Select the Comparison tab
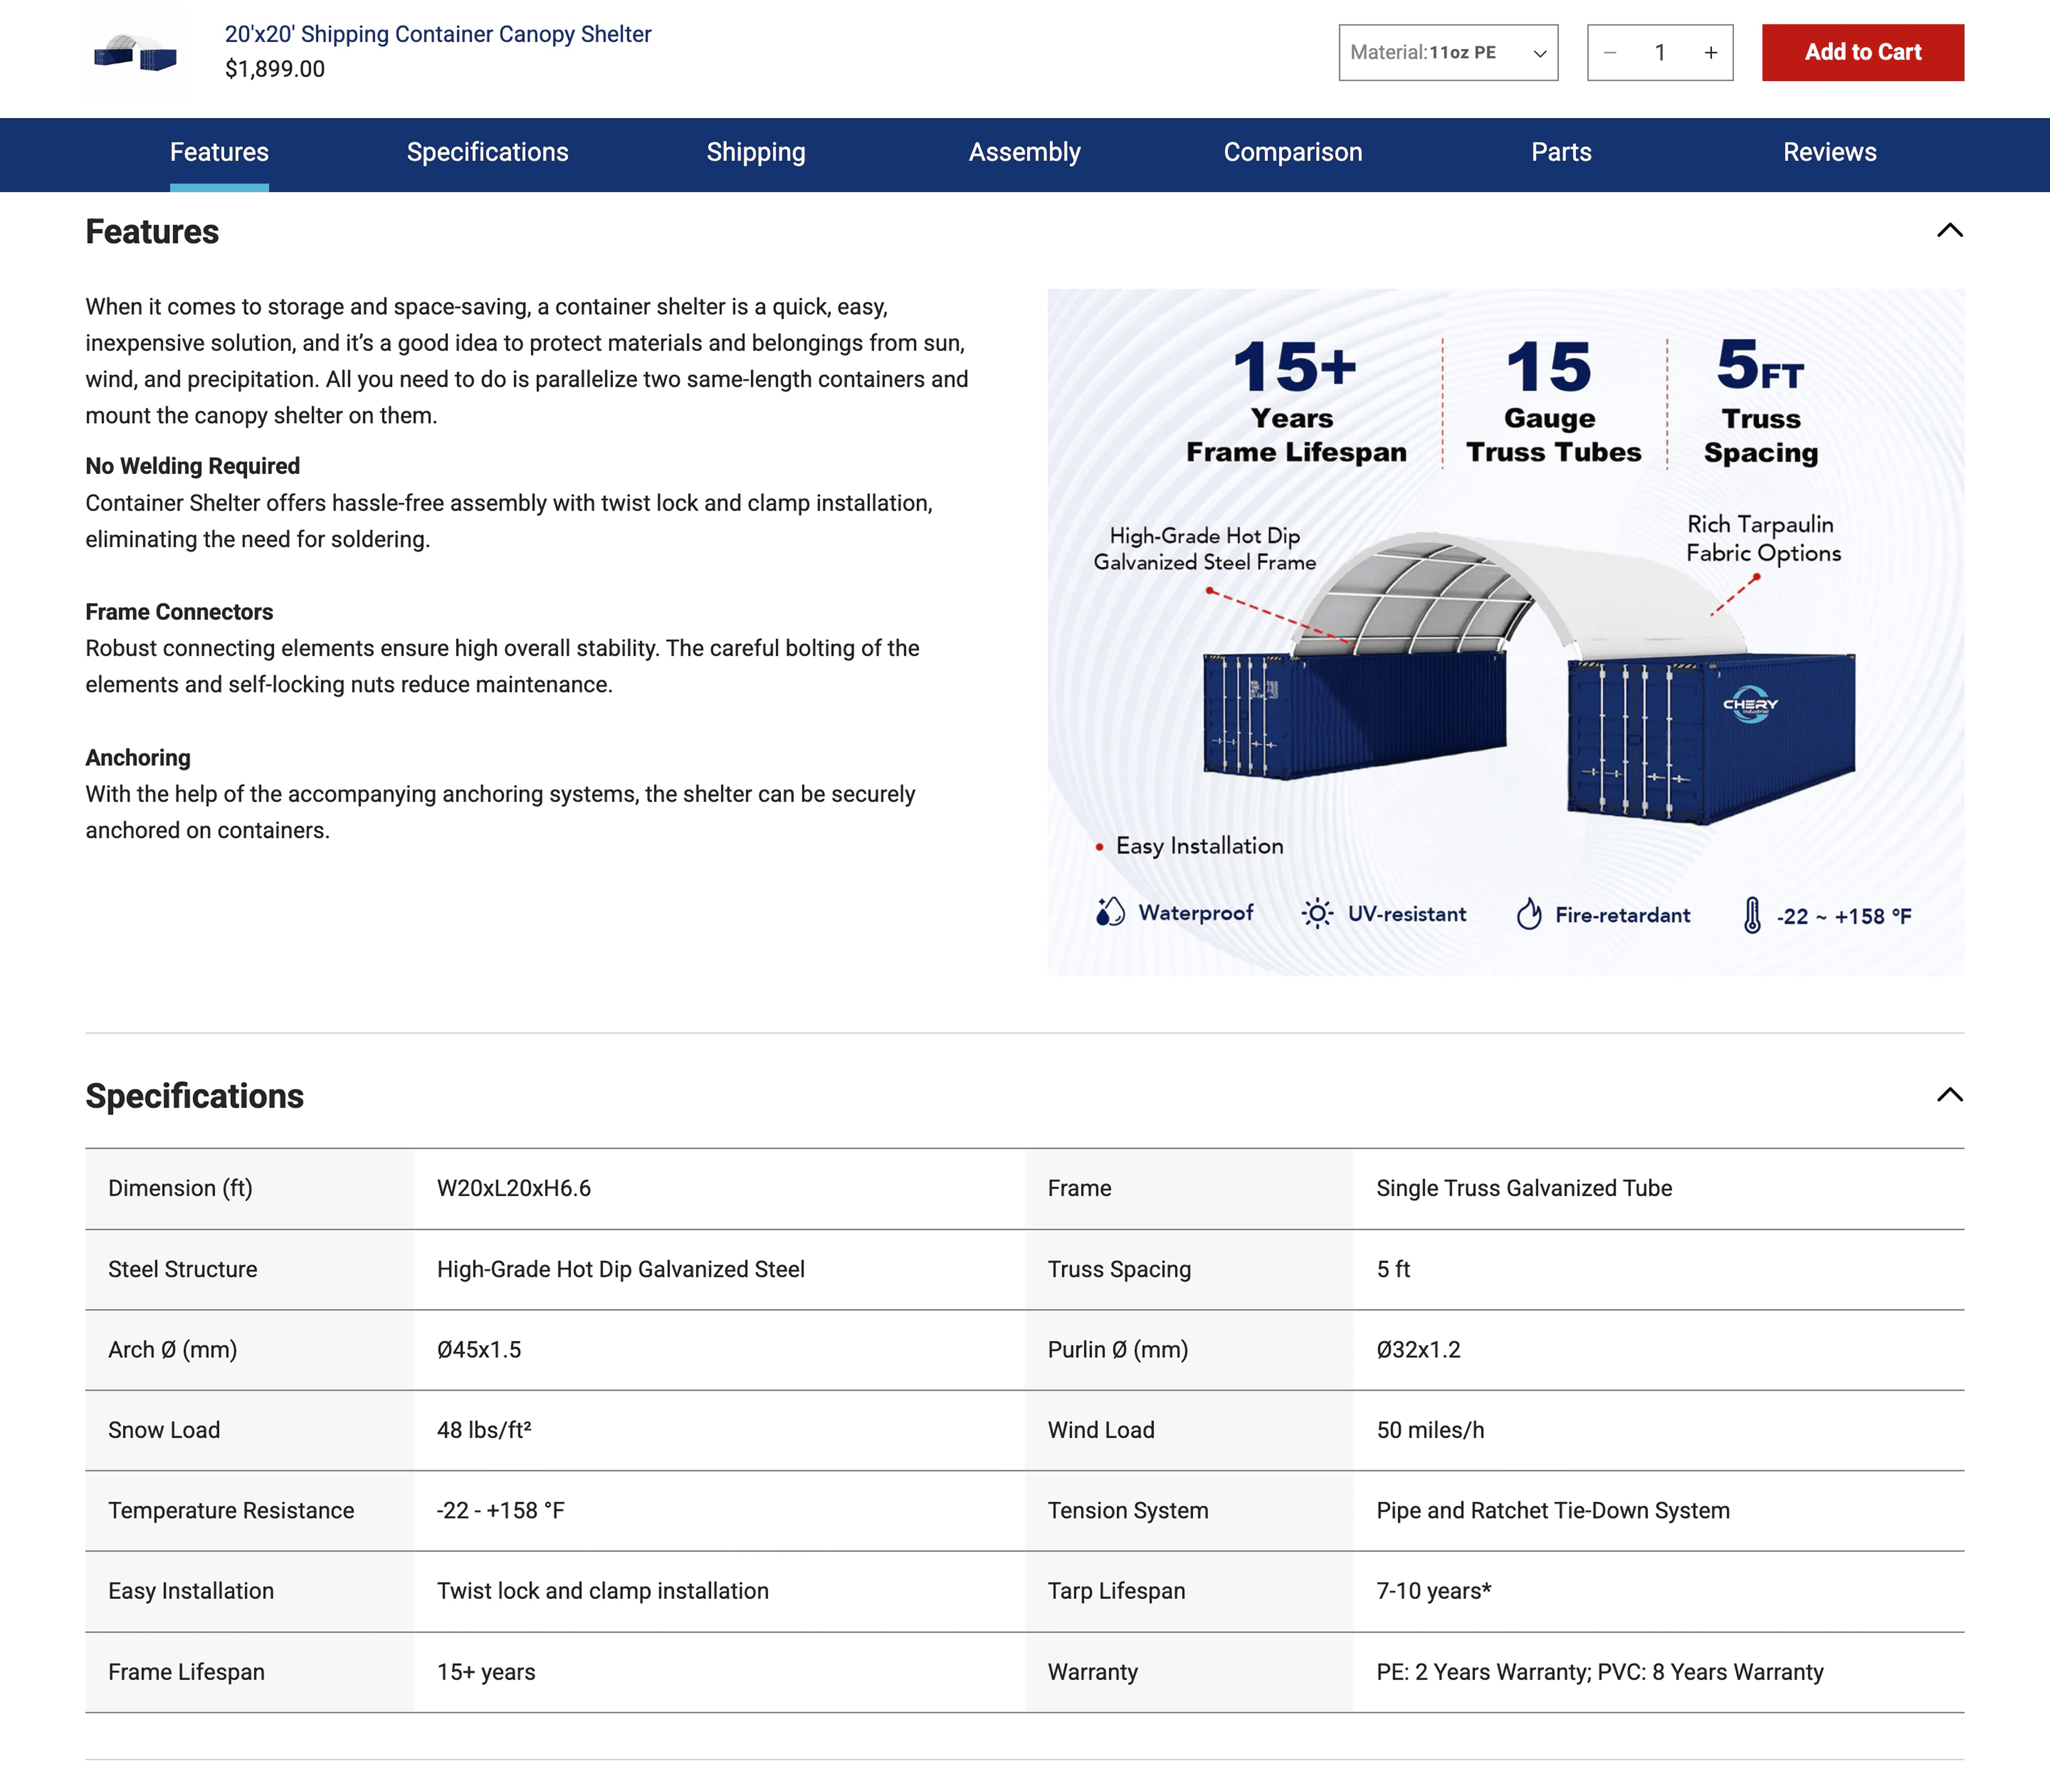This screenshot has width=2050, height=1783. coord(1292,152)
